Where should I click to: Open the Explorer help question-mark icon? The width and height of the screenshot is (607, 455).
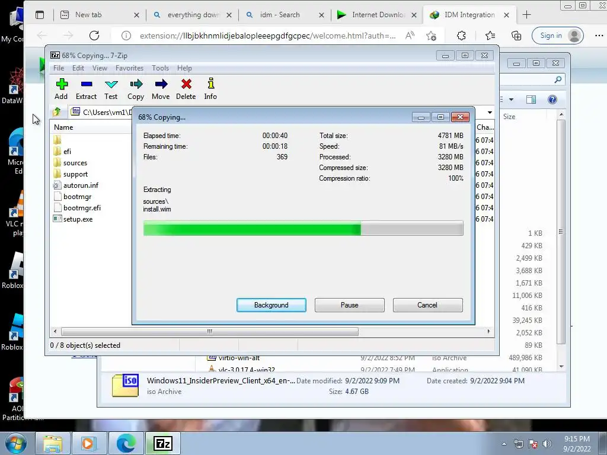pos(552,100)
